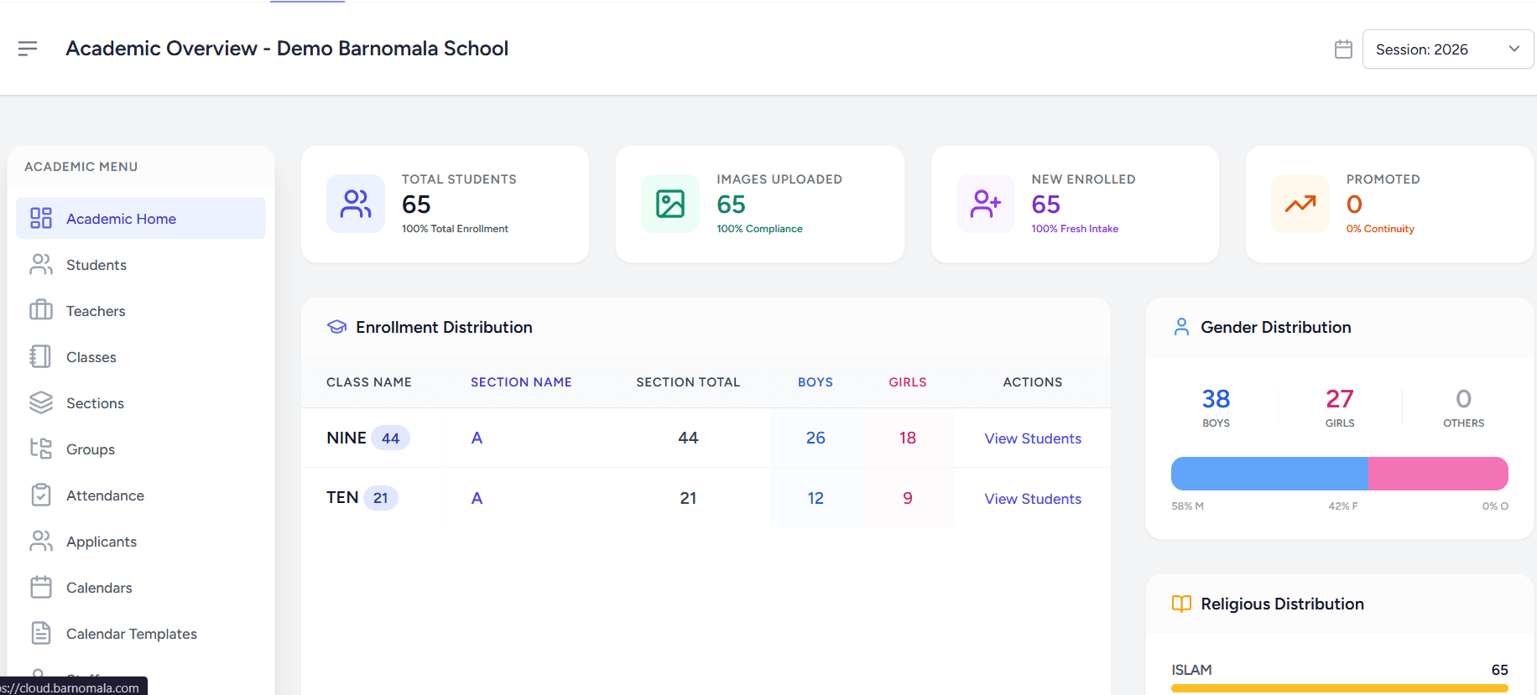Click girls count 18 in NINE row
Screen dimensions: 1537x695
[908, 438]
